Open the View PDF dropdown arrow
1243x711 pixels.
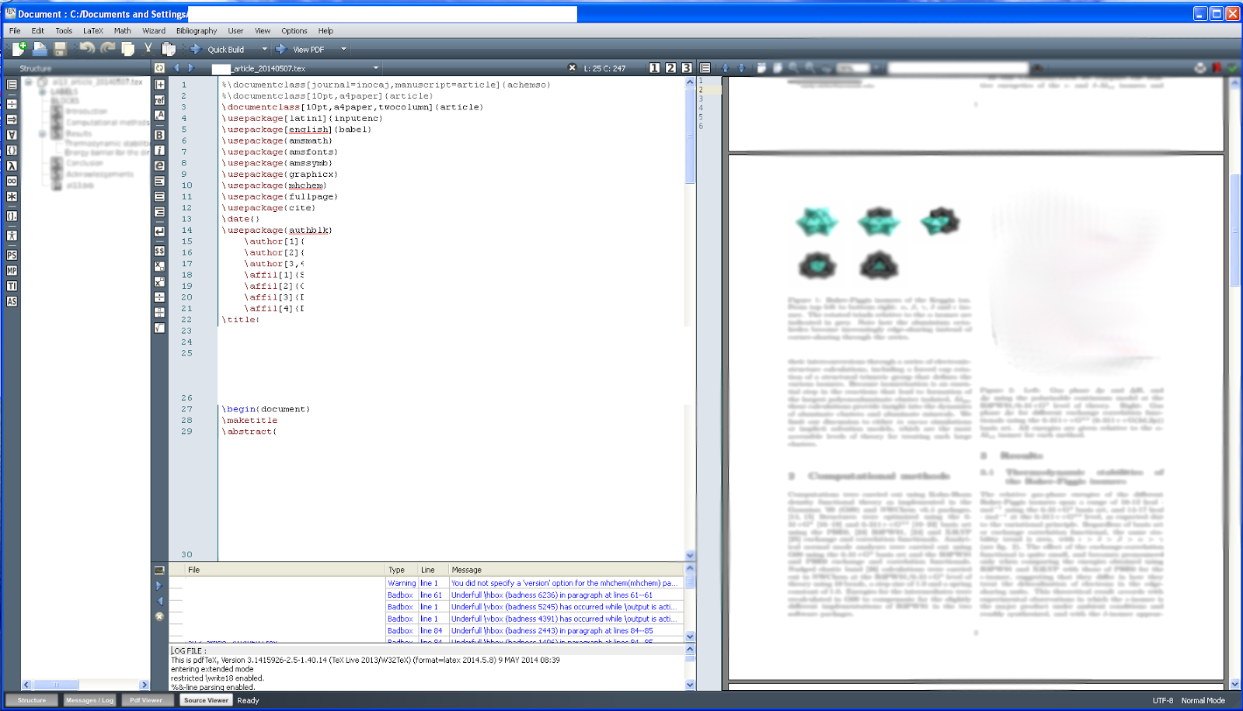click(345, 49)
